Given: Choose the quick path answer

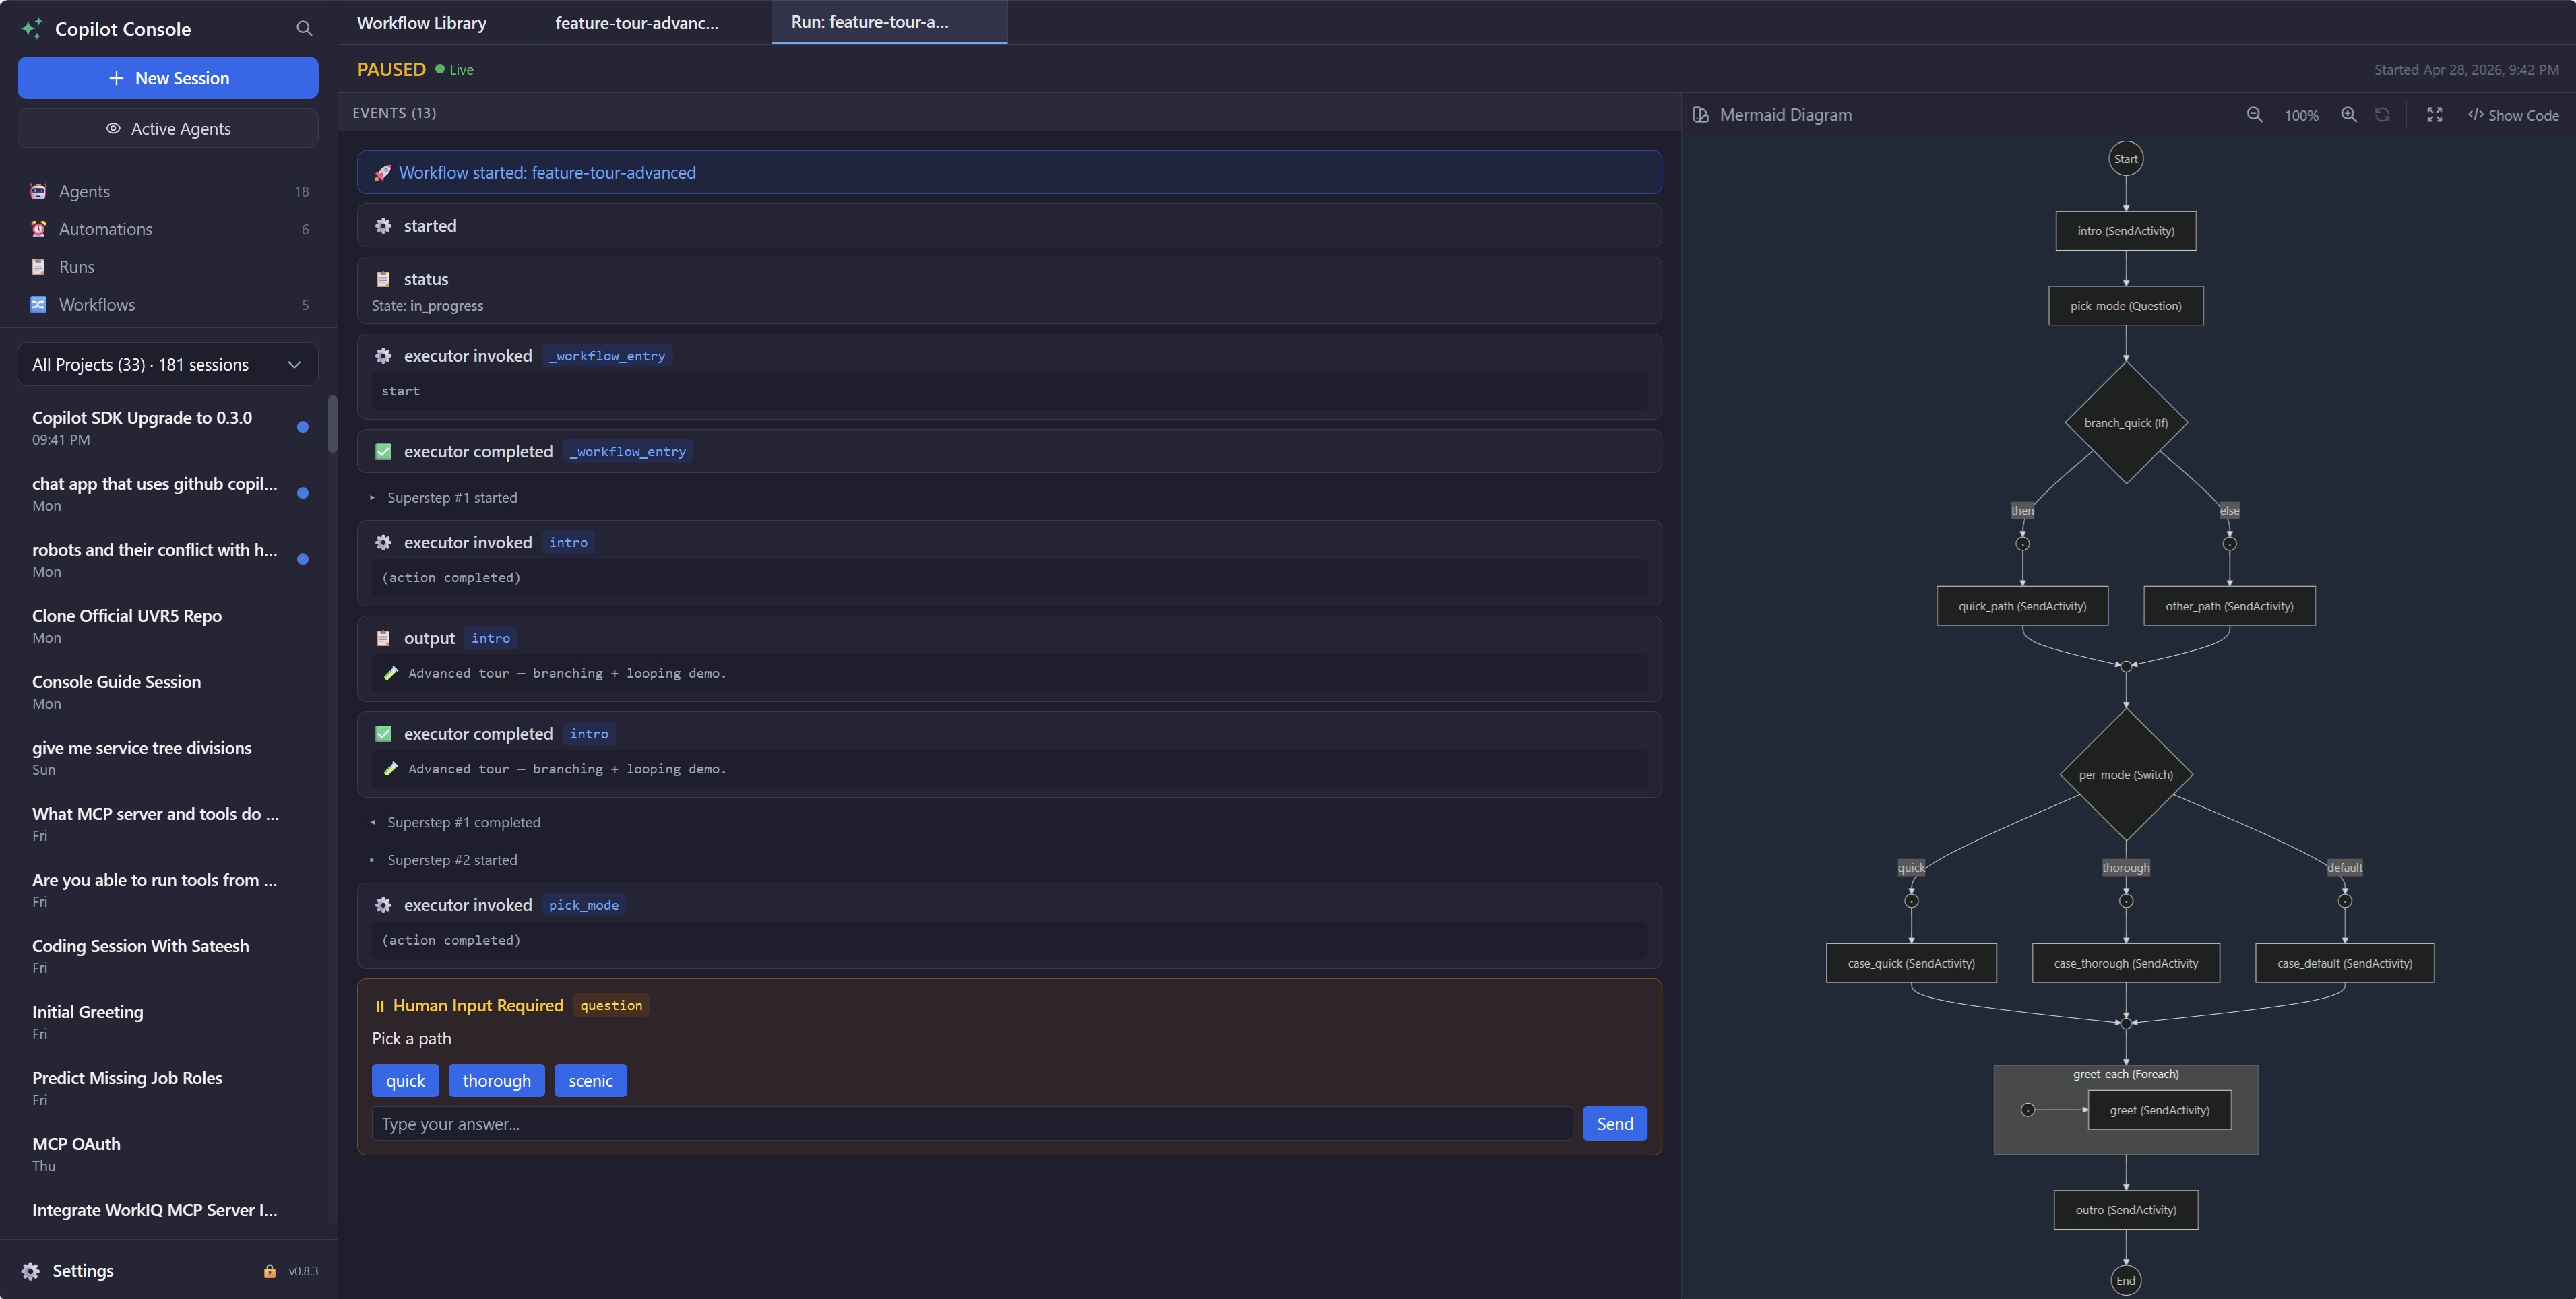Looking at the screenshot, I should [405, 1081].
